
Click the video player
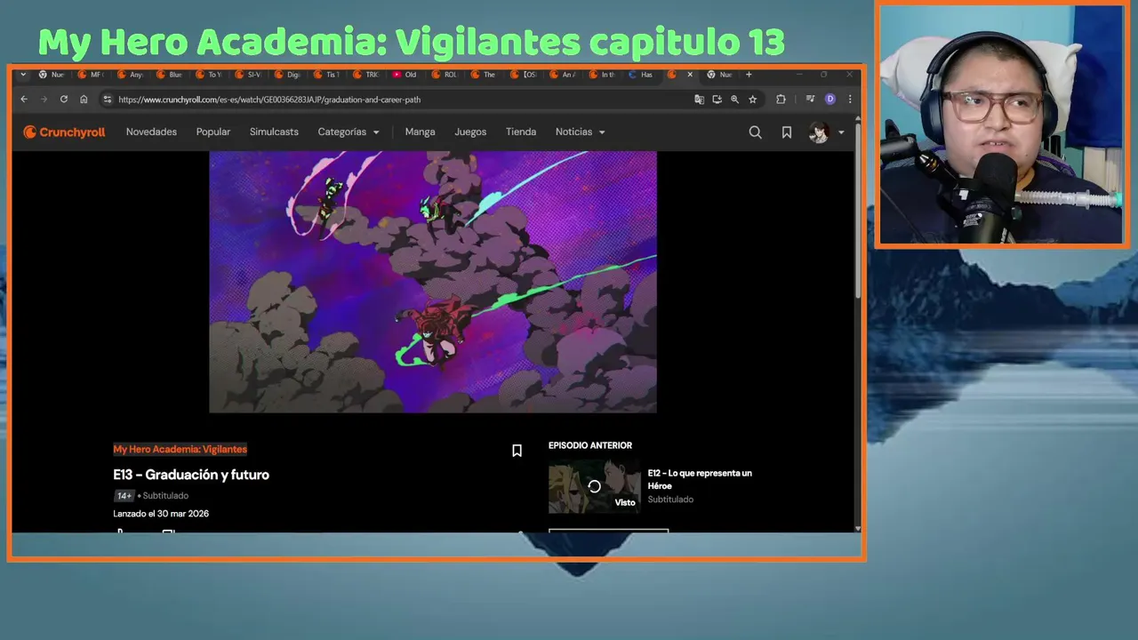pyautogui.click(x=433, y=282)
